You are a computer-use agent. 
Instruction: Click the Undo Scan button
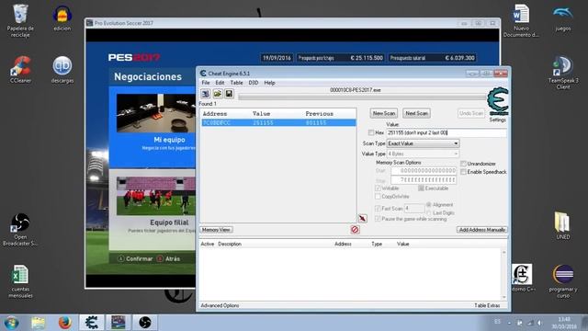[471, 113]
